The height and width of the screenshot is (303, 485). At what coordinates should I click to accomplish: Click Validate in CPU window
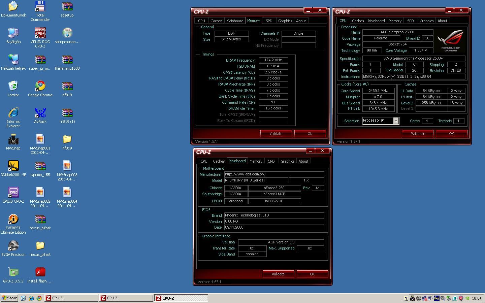[417, 134]
